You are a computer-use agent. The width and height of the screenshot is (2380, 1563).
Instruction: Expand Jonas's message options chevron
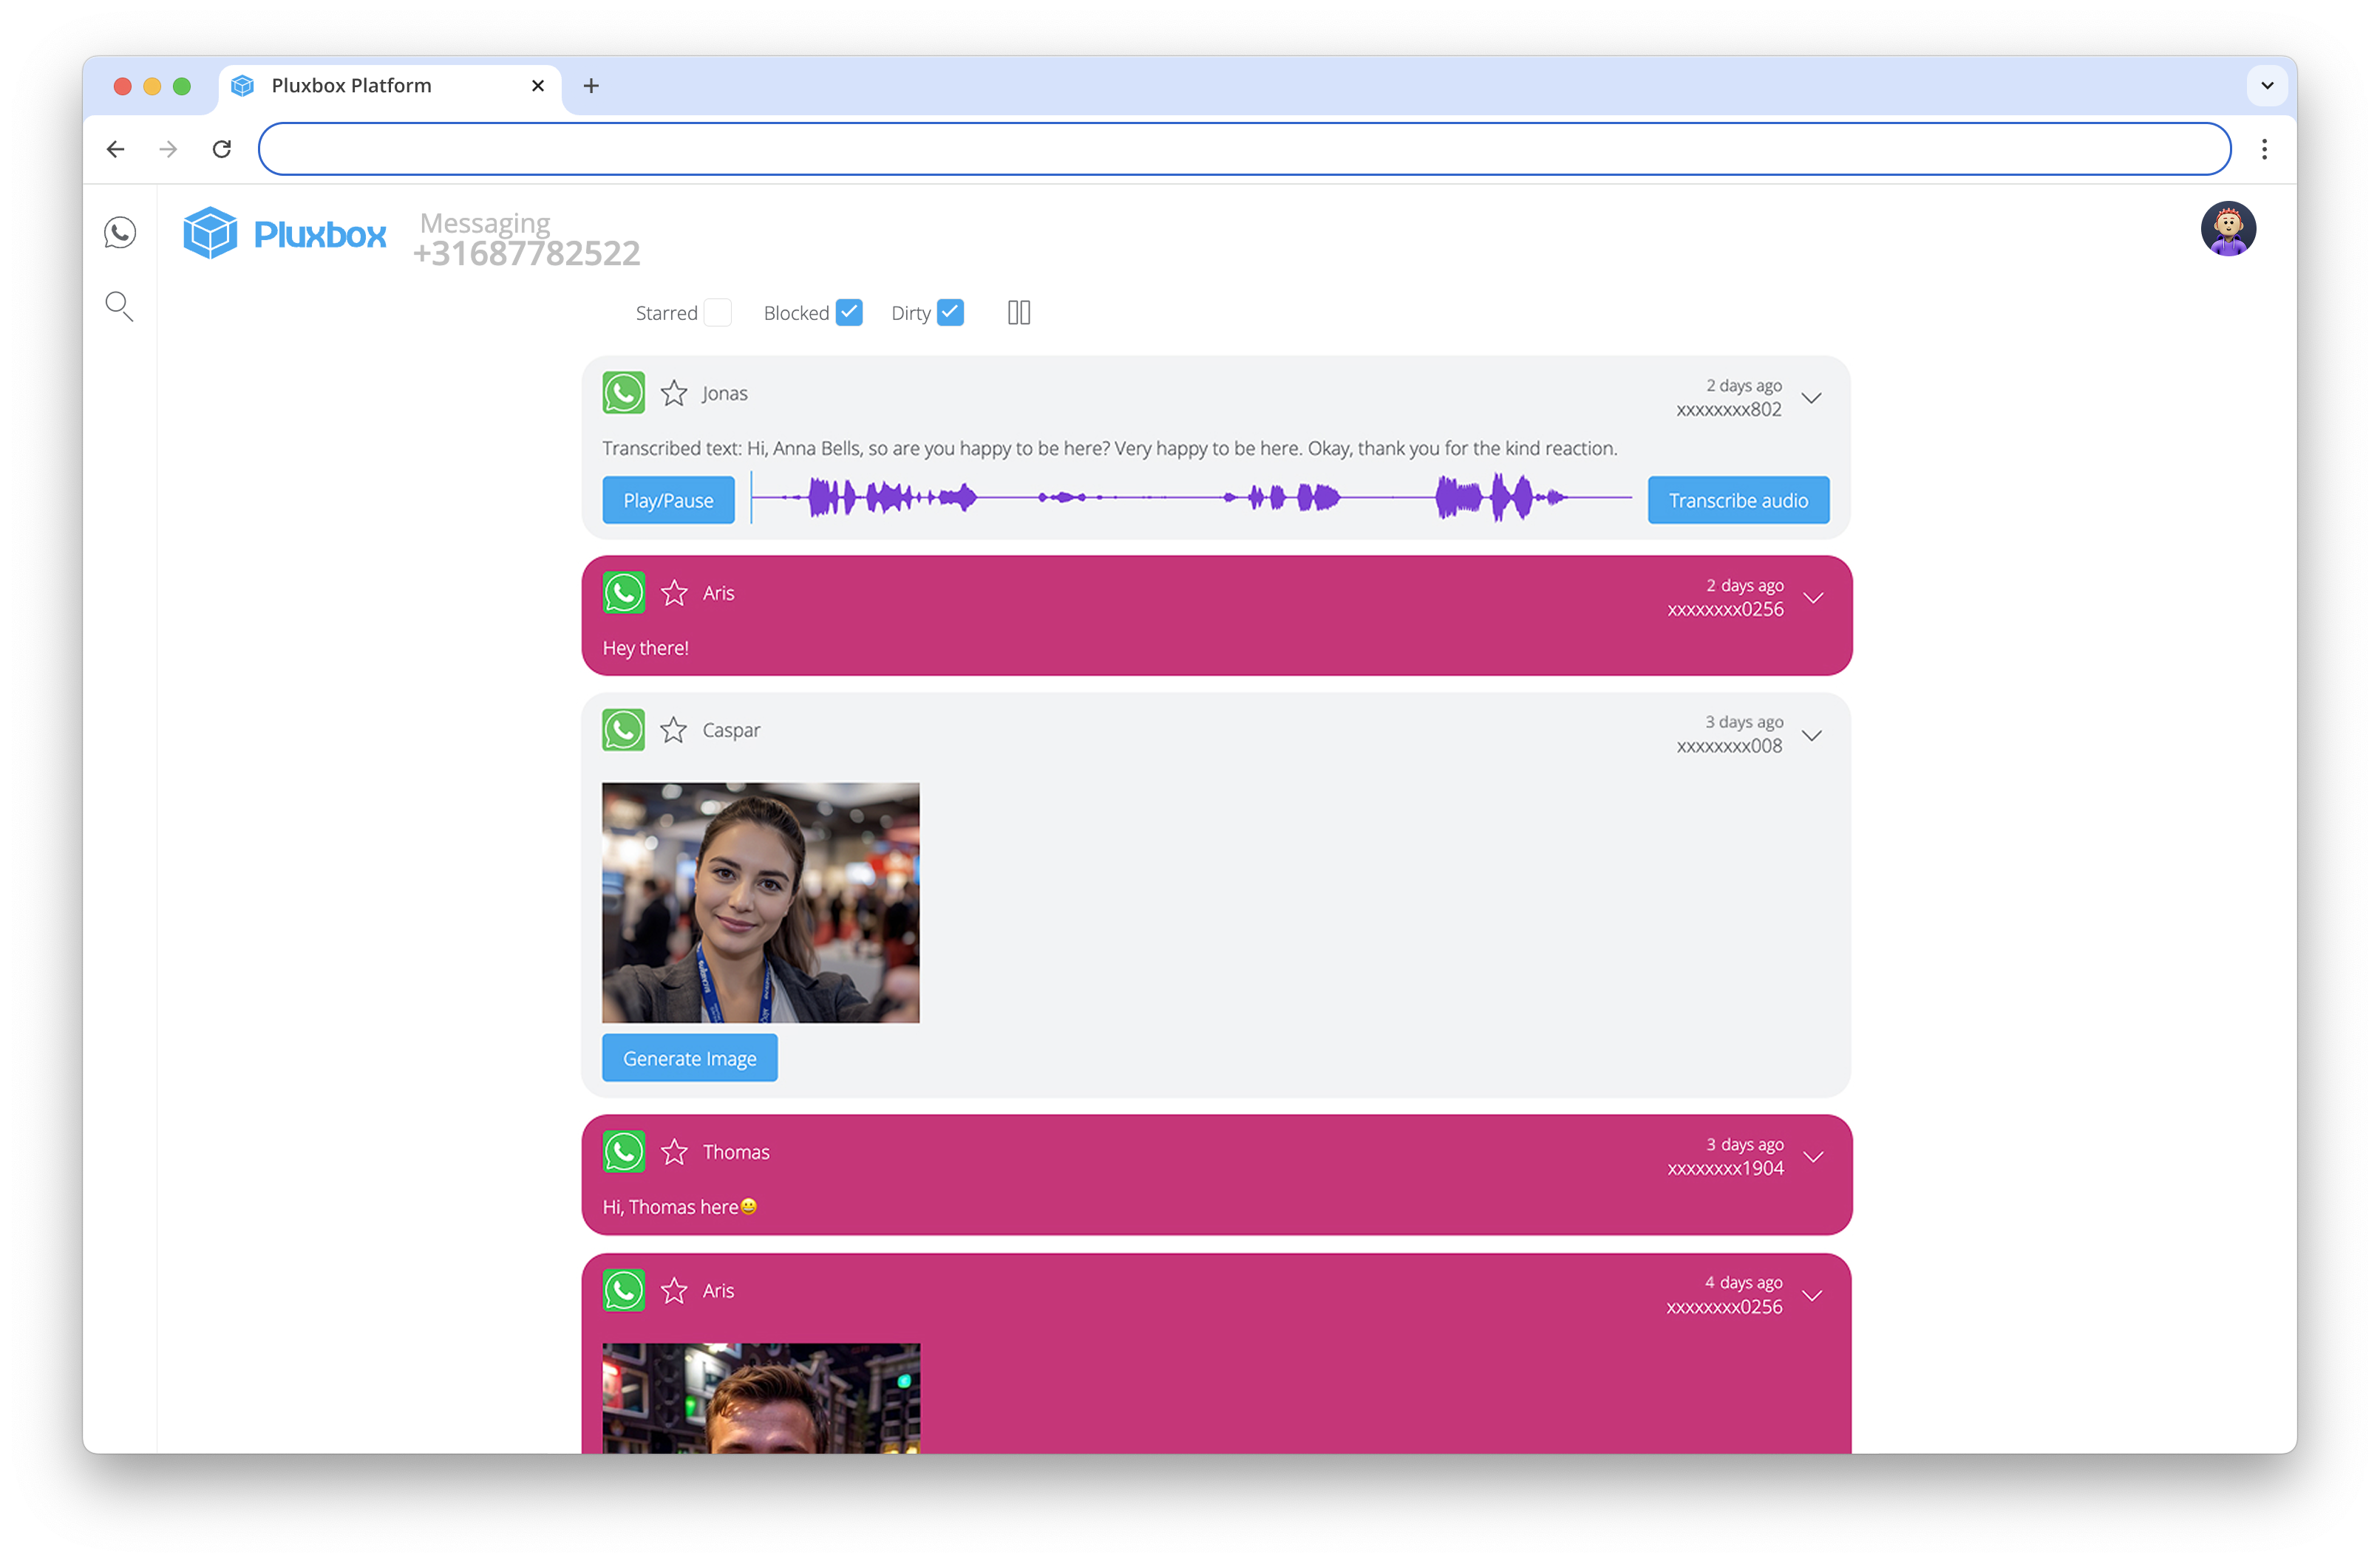1813,397
